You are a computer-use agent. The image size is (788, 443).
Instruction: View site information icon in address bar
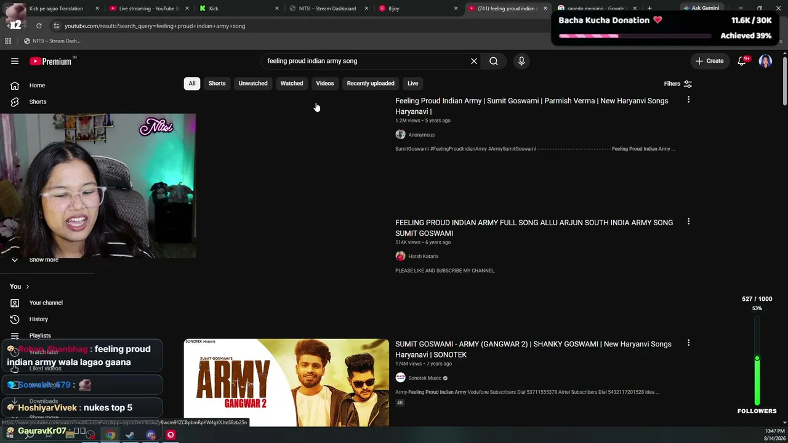[56, 26]
